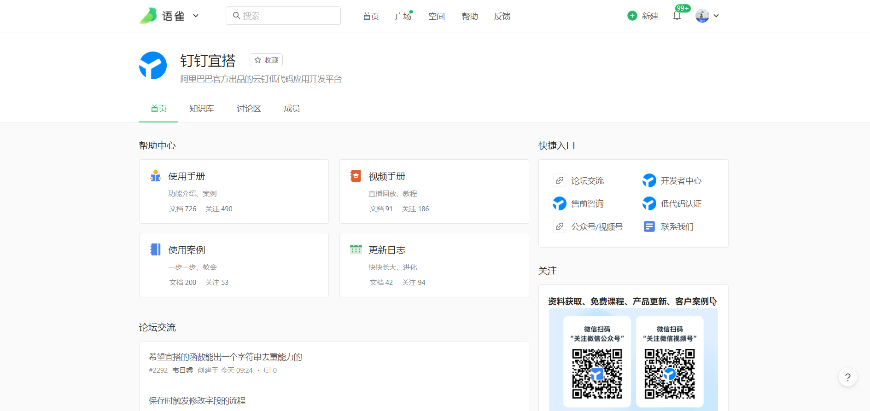870x411 pixels.
Task: Open the 使用案例 knowledge base title
Action: tap(187, 250)
